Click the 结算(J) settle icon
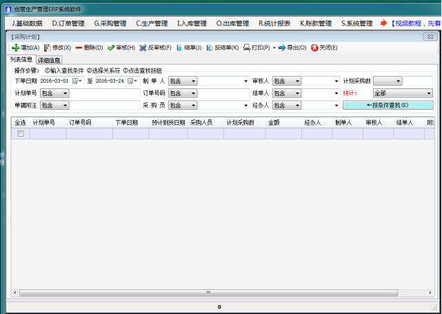442x314 pixels. [179, 48]
